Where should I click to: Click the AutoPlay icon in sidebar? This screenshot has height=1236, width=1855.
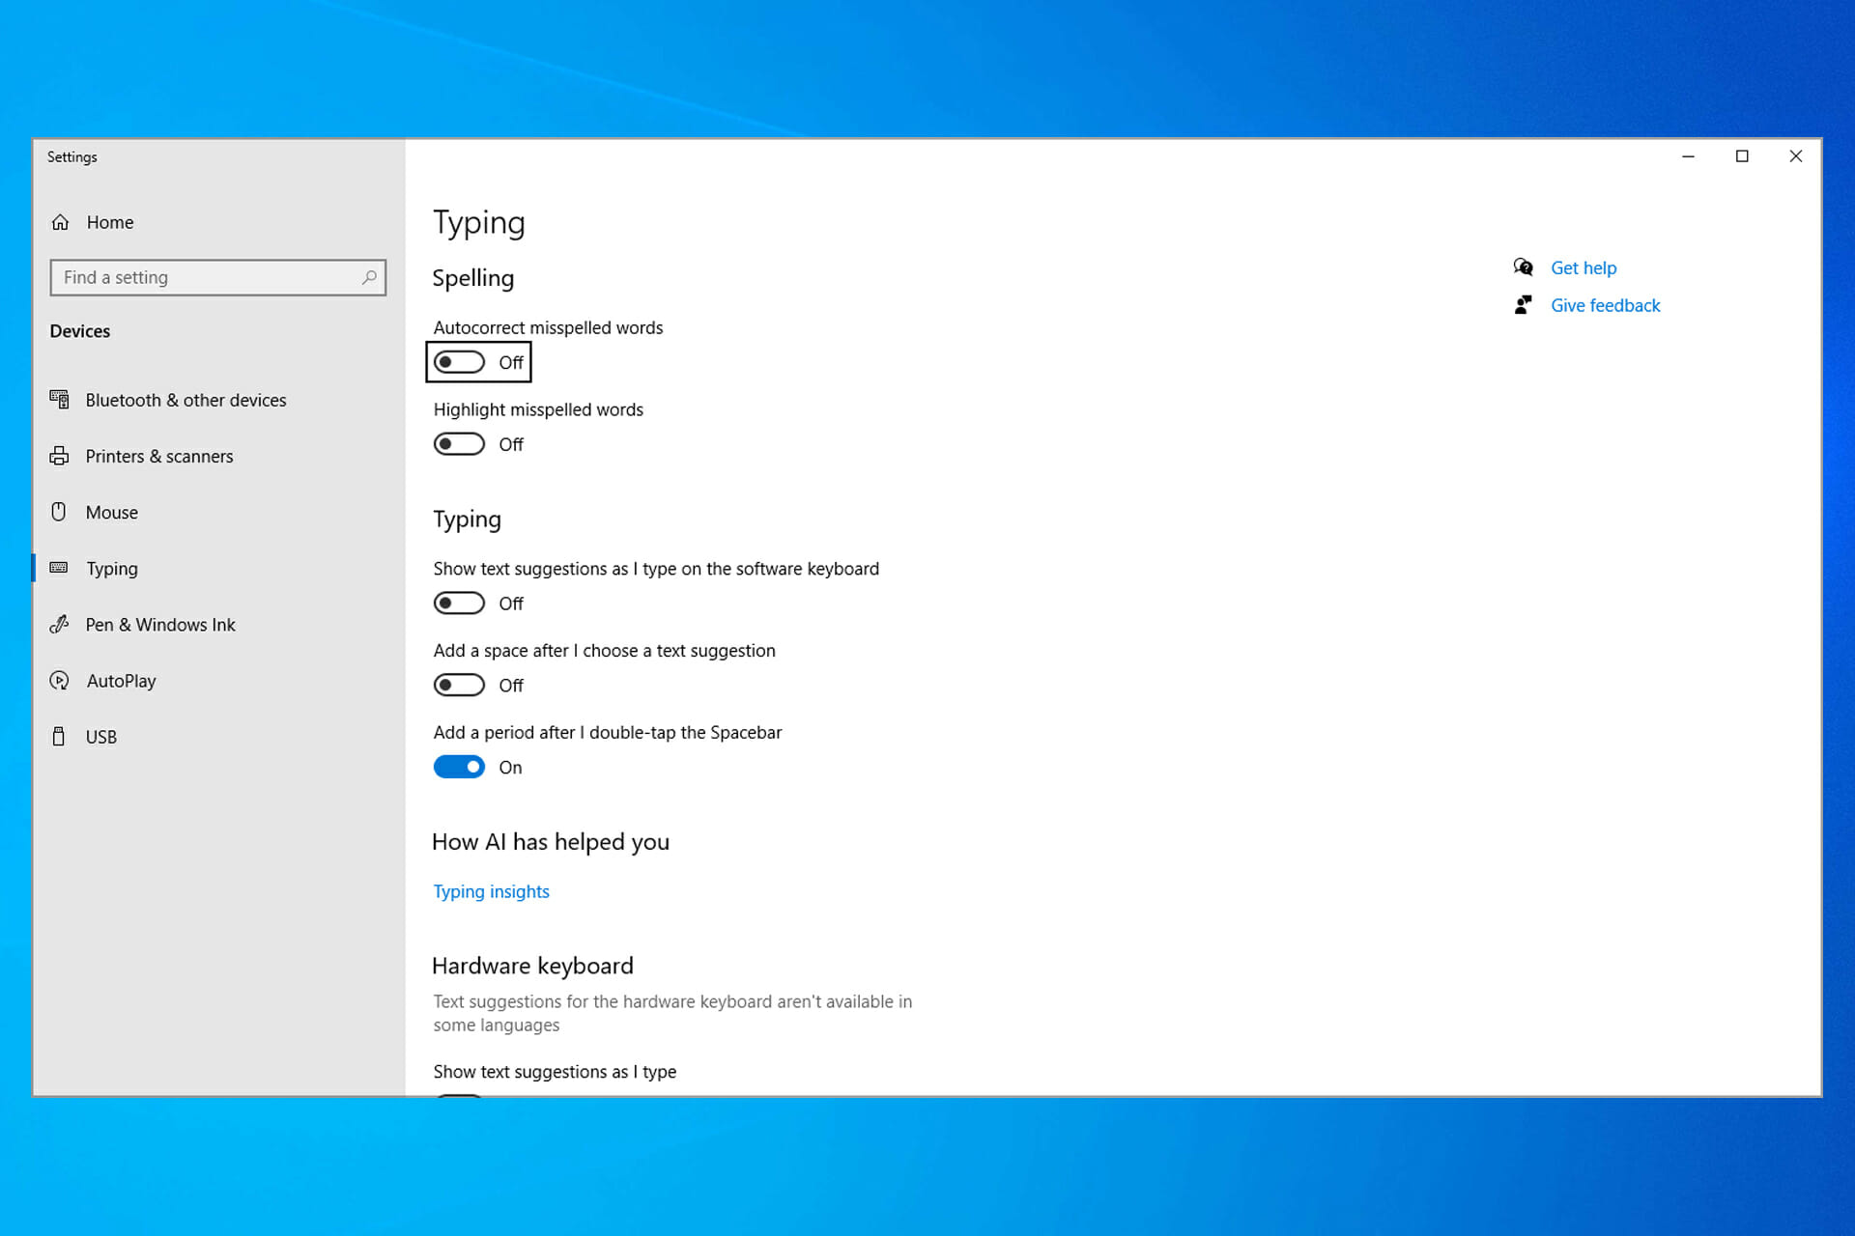point(59,681)
